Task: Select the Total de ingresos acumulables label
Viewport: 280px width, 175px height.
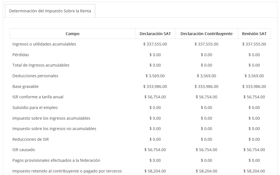Action: (41, 65)
